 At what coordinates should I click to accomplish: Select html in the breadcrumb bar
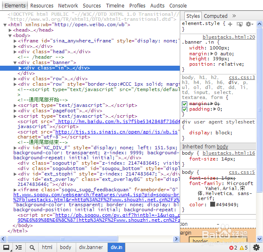click(47, 247)
